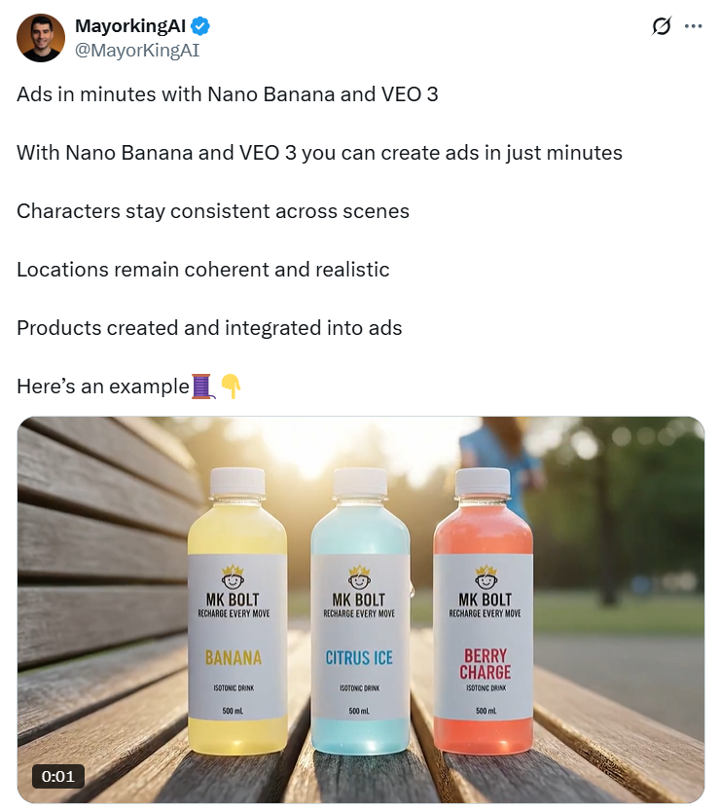Open the three-dot more options menu
This screenshot has width=720, height=810.
[693, 26]
